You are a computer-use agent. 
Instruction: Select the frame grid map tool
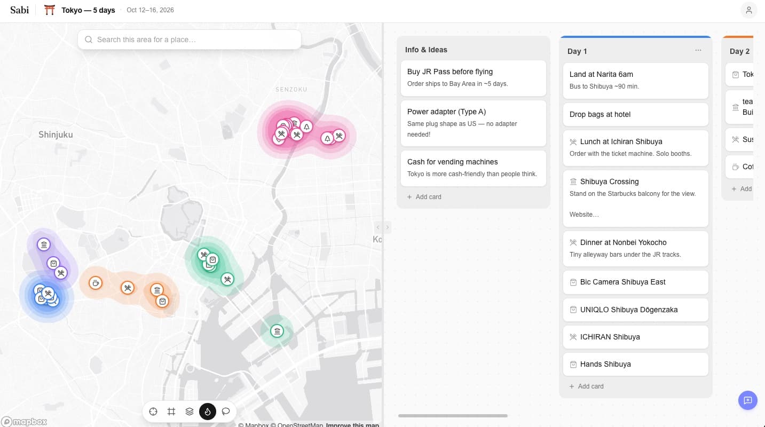click(x=171, y=412)
